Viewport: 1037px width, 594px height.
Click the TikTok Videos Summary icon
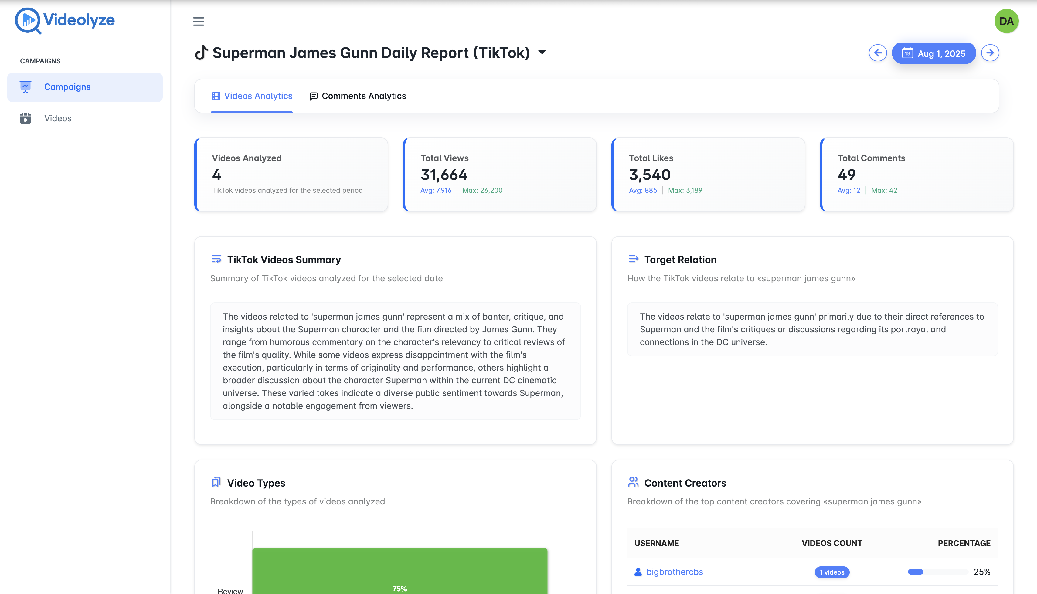pos(216,259)
